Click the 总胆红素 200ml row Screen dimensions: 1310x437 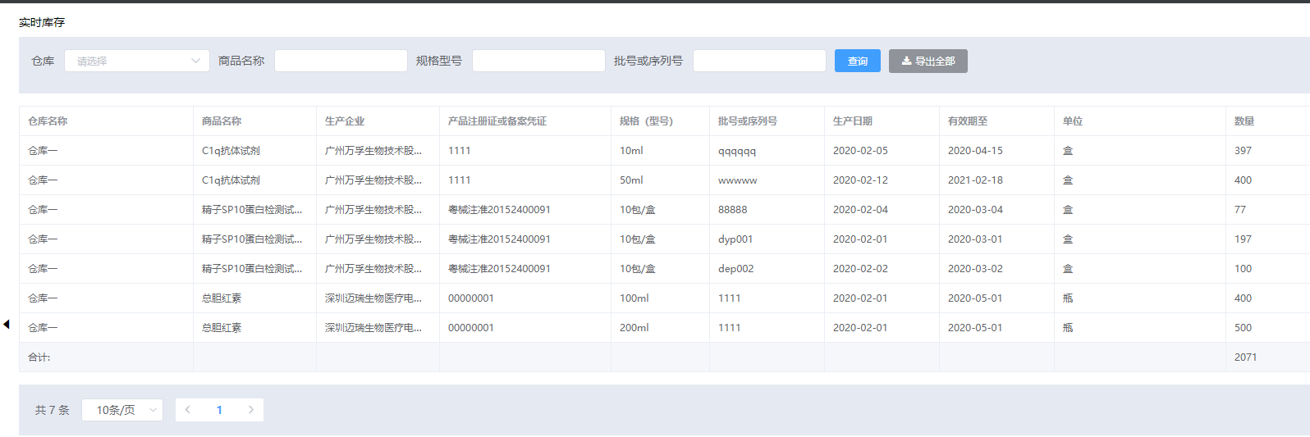pyautogui.click(x=222, y=328)
